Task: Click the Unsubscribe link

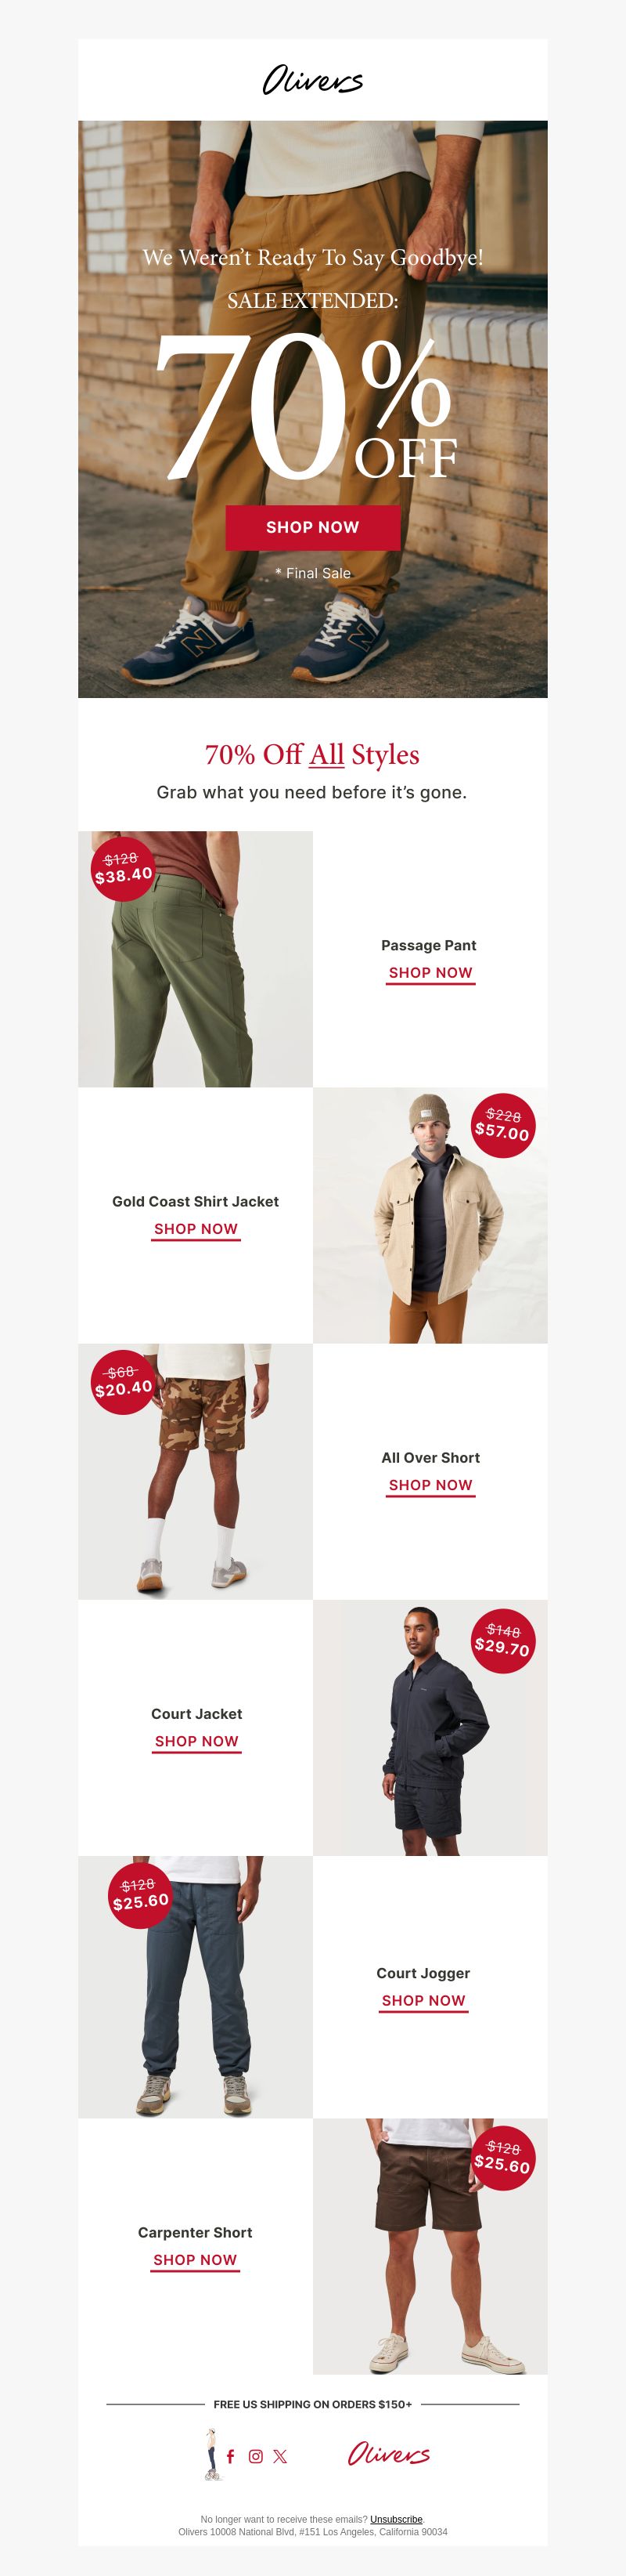Action: (397, 2519)
